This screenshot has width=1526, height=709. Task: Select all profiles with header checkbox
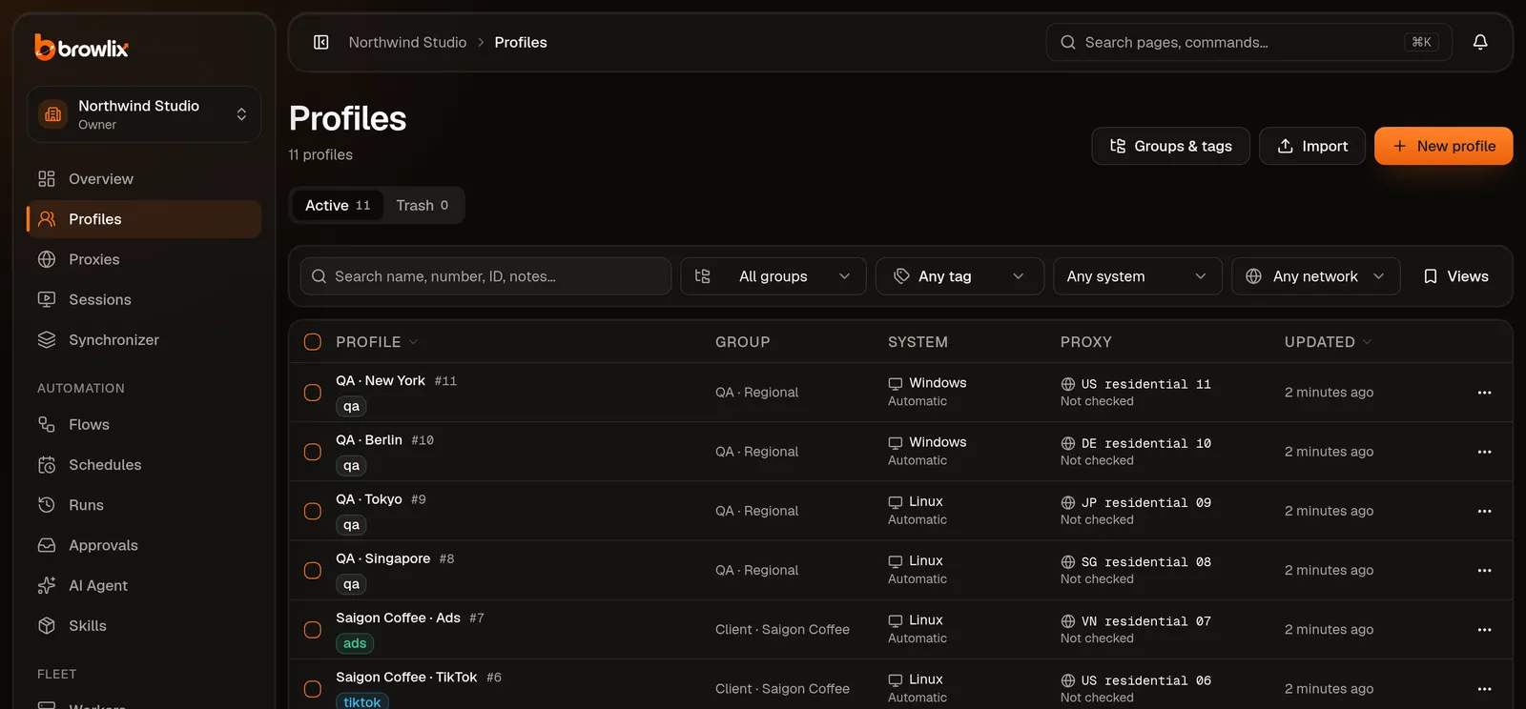[313, 342]
